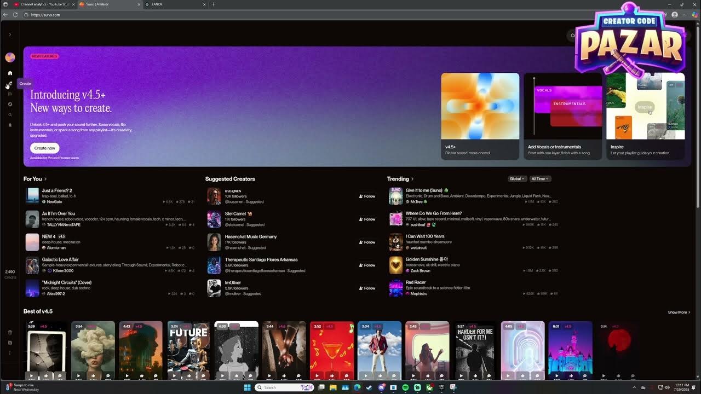This screenshot has height=394, width=701.
Task: Open song NEW 4
Action: [49, 236]
